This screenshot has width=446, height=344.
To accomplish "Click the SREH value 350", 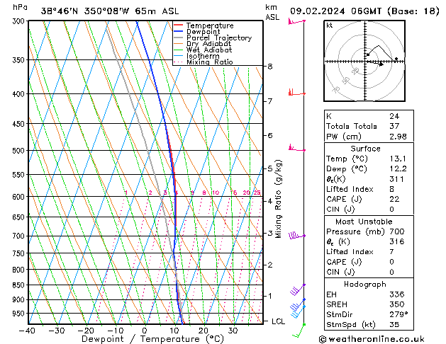I will [x=396, y=304].
